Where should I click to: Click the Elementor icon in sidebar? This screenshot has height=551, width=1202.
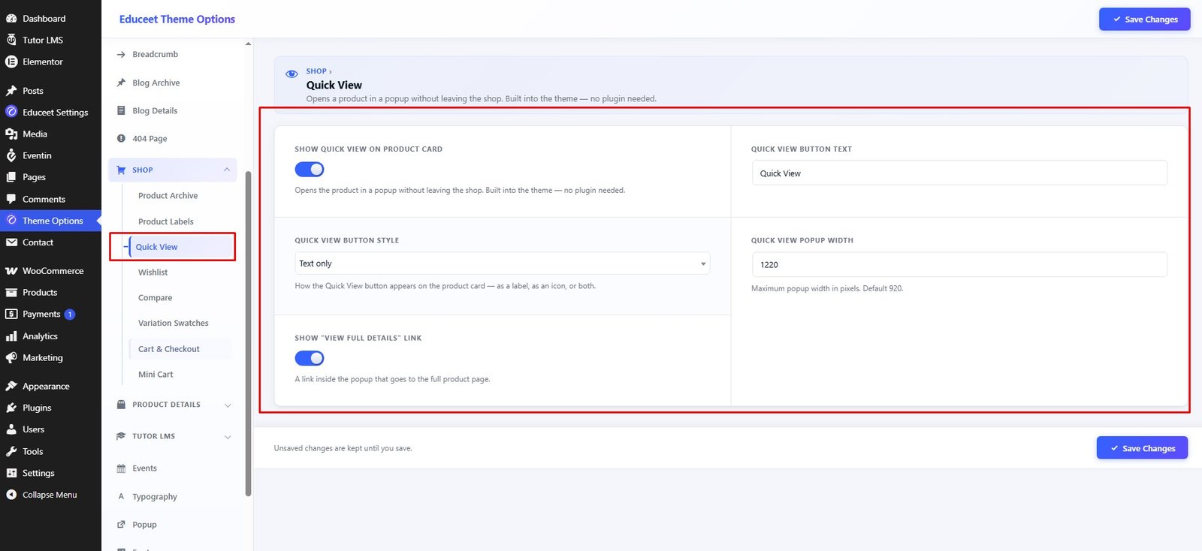pos(11,62)
